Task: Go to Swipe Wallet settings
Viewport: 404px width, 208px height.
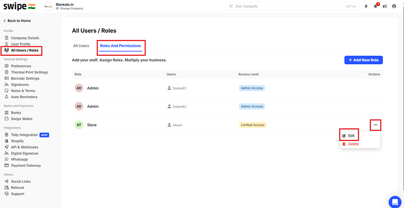Action: point(21,119)
